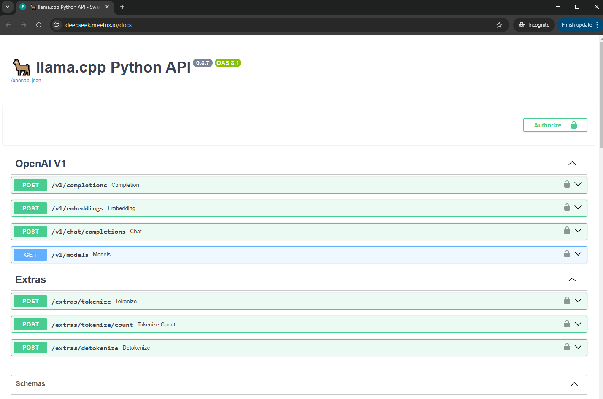Open the /openapi.json link
603x399 pixels.
[x=26, y=81]
